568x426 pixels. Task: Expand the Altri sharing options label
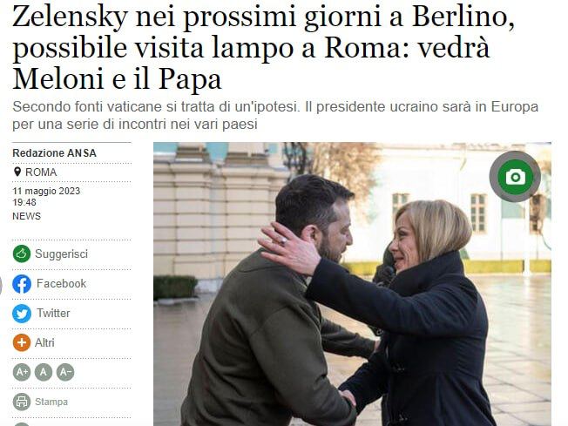pyautogui.click(x=44, y=342)
